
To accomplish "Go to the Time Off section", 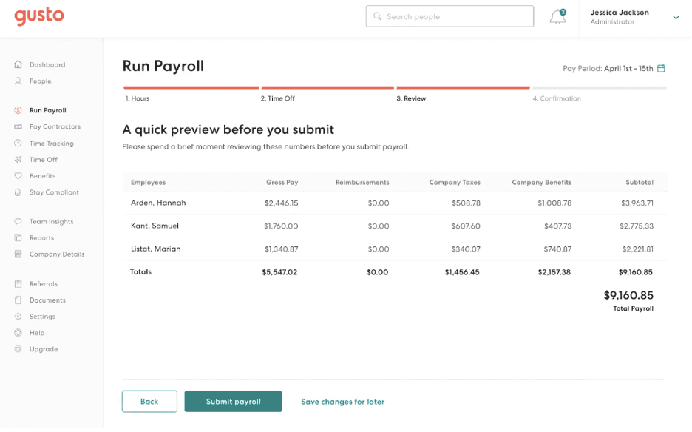I will pyautogui.click(x=43, y=159).
